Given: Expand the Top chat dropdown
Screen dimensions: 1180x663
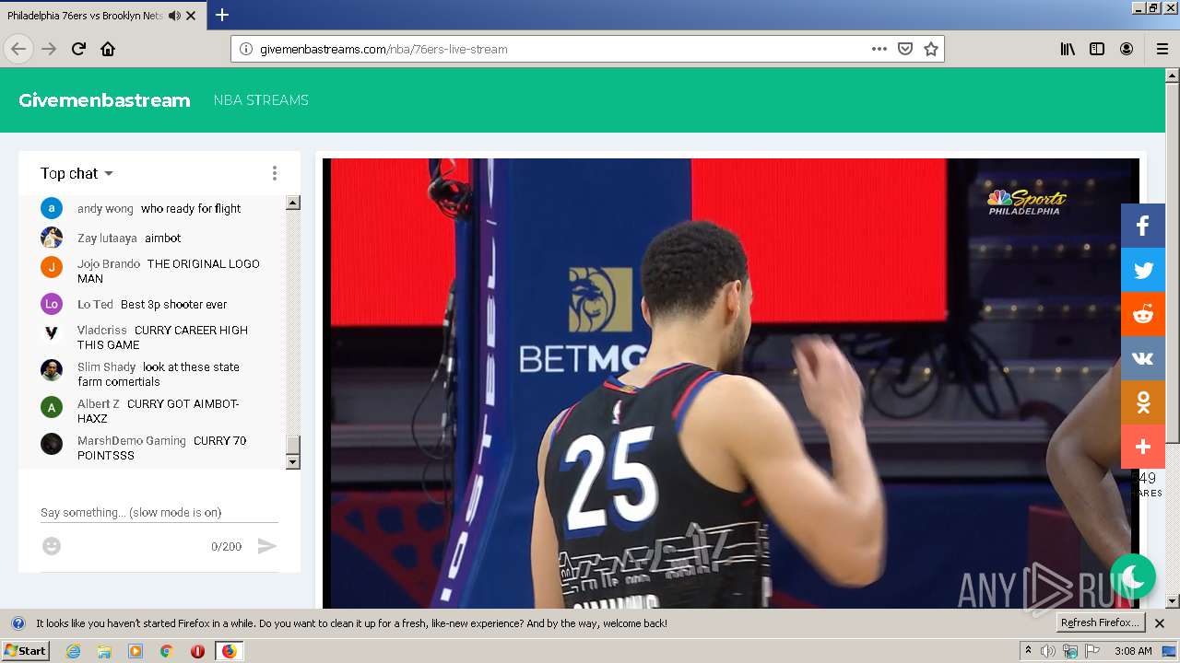Looking at the screenshot, I should pos(77,173).
